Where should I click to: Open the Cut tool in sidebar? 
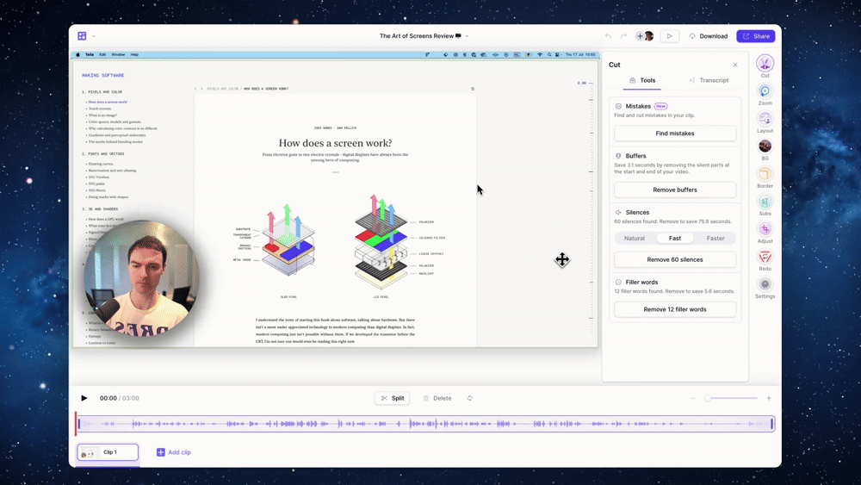[x=765, y=66]
